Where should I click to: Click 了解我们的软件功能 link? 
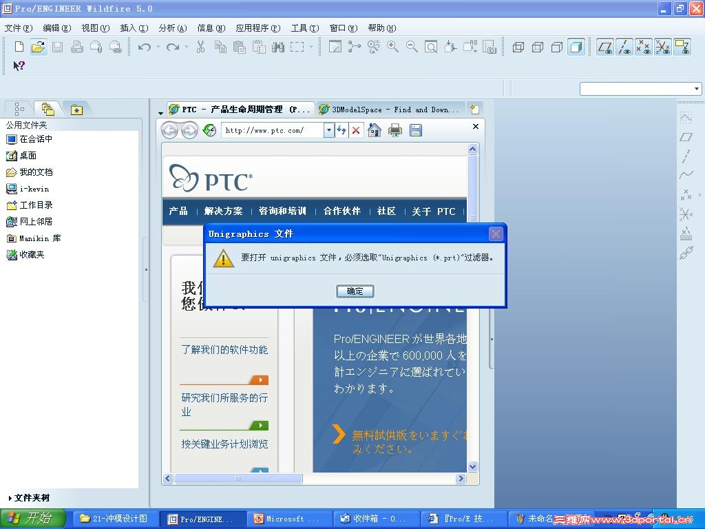pyautogui.click(x=224, y=349)
